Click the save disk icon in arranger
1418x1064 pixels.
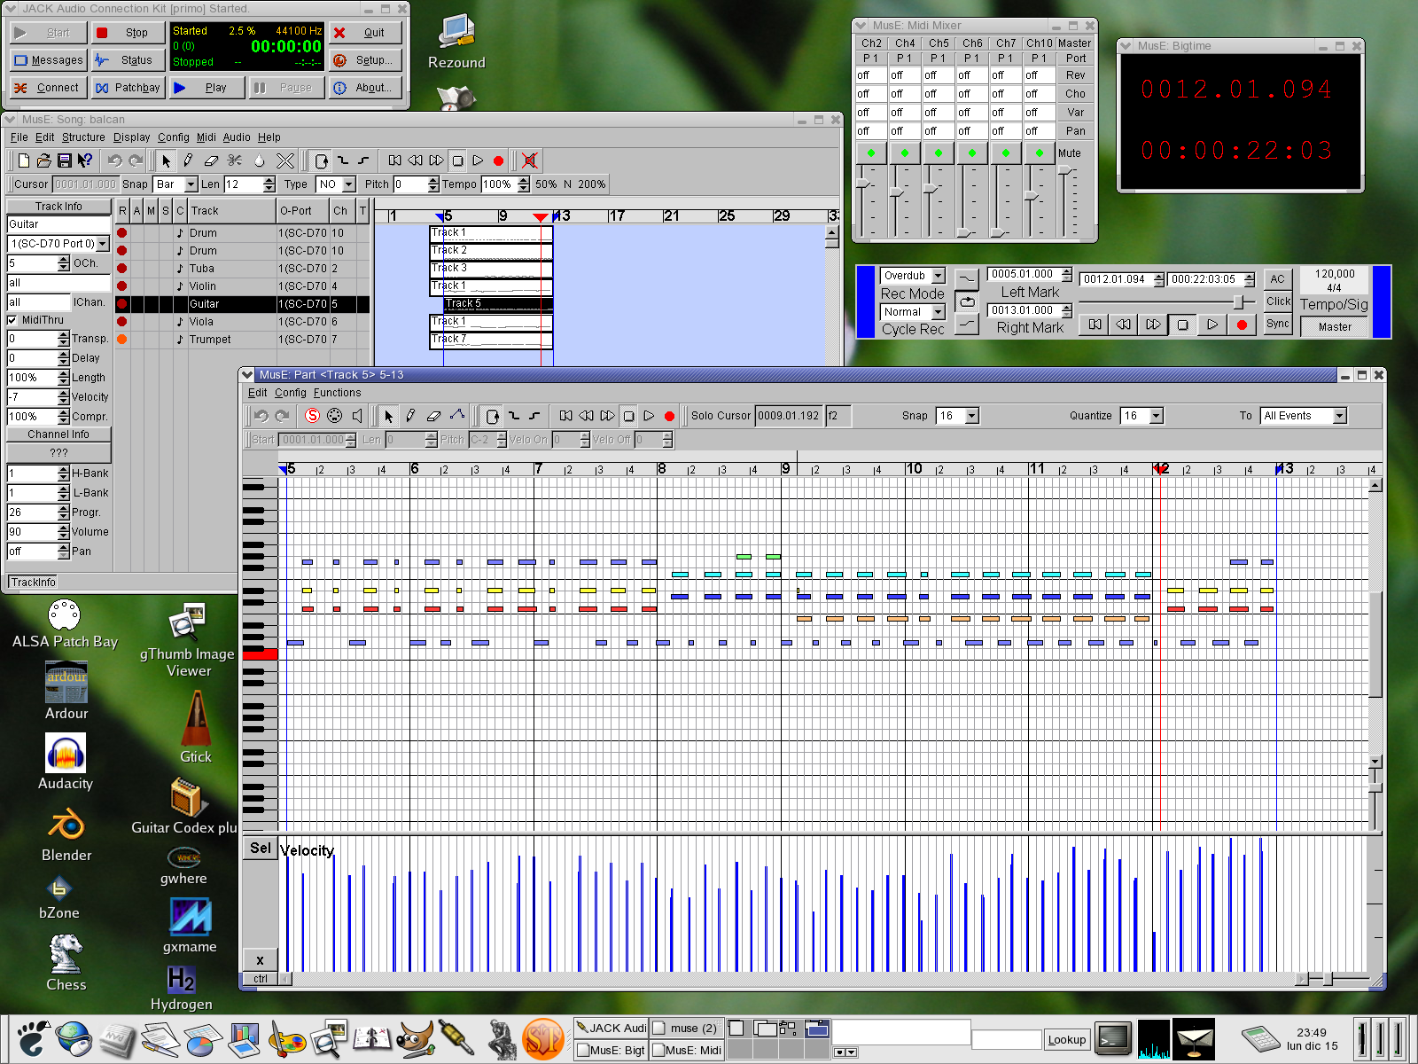[x=64, y=160]
